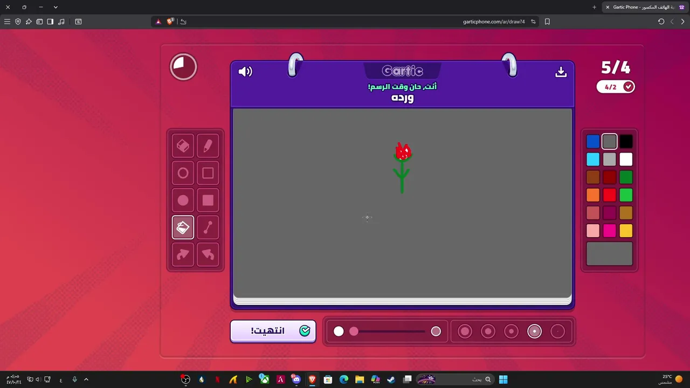Click the 4/2 players done indicator
690x388 pixels.
[x=616, y=87]
